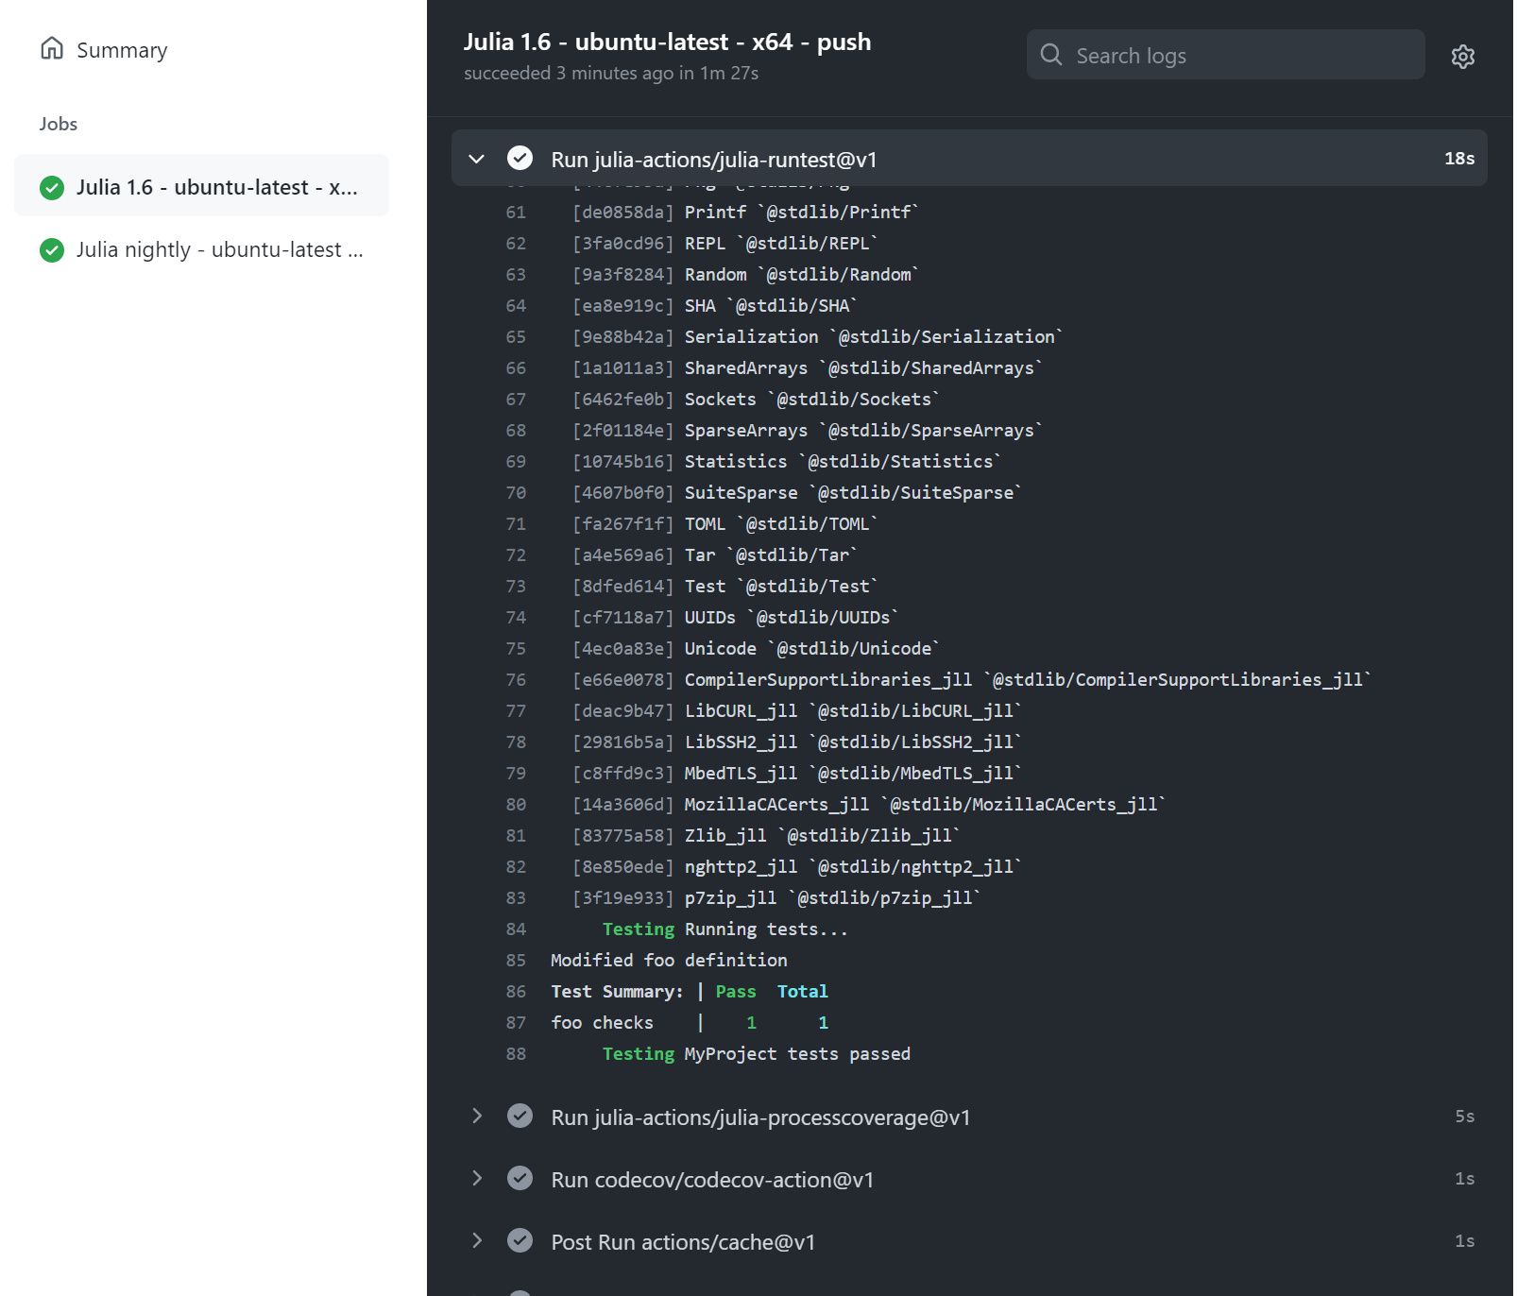Click the magnifier icon in search box
The height and width of the screenshot is (1296, 1517).
tap(1050, 55)
